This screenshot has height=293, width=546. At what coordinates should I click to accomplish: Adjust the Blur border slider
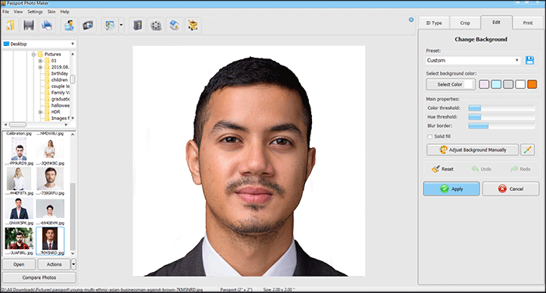point(502,125)
